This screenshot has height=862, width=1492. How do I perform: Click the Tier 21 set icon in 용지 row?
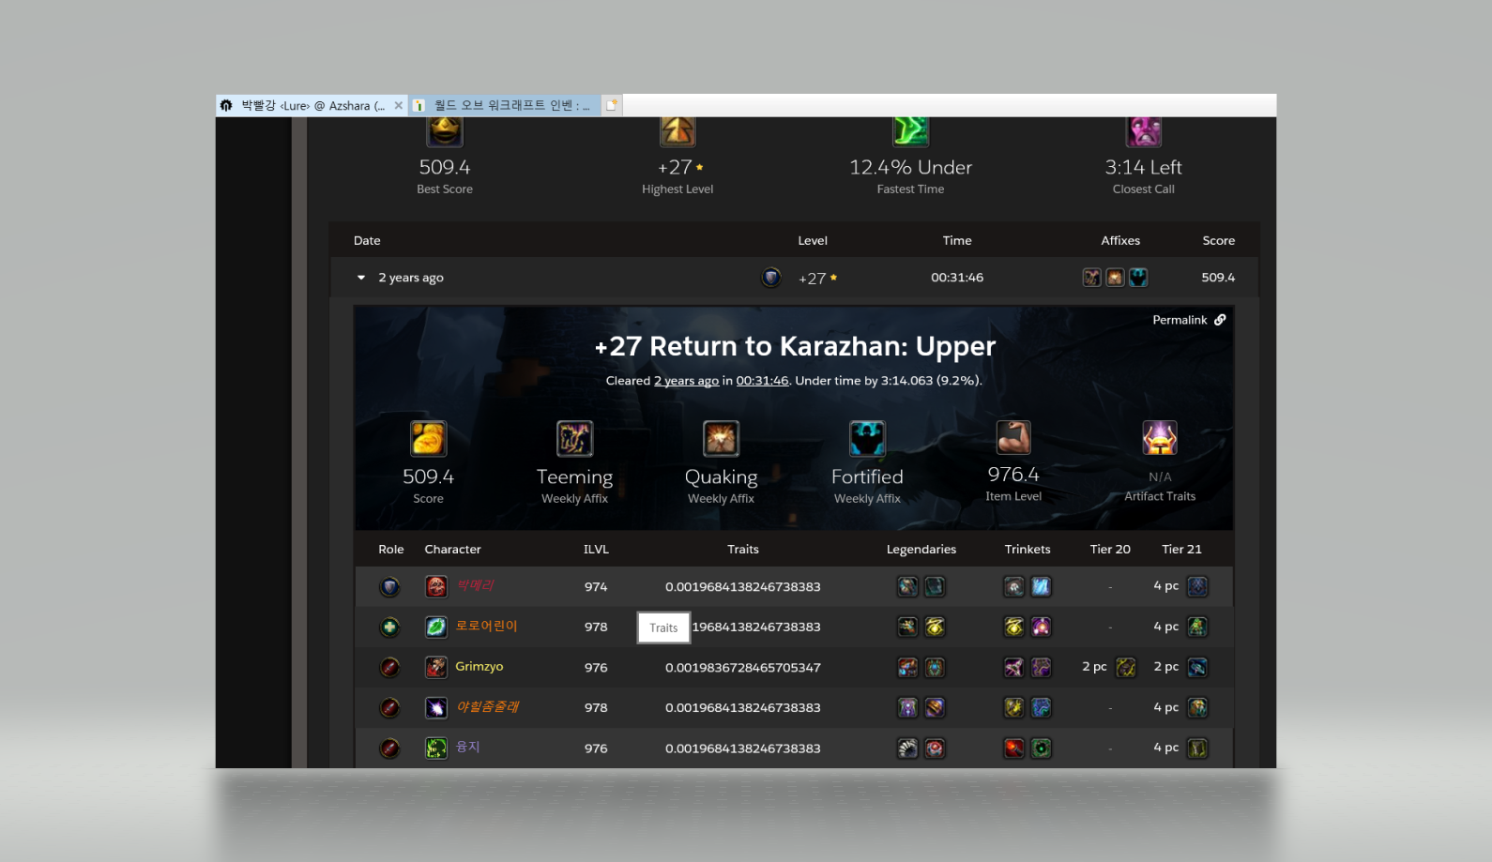click(1197, 749)
